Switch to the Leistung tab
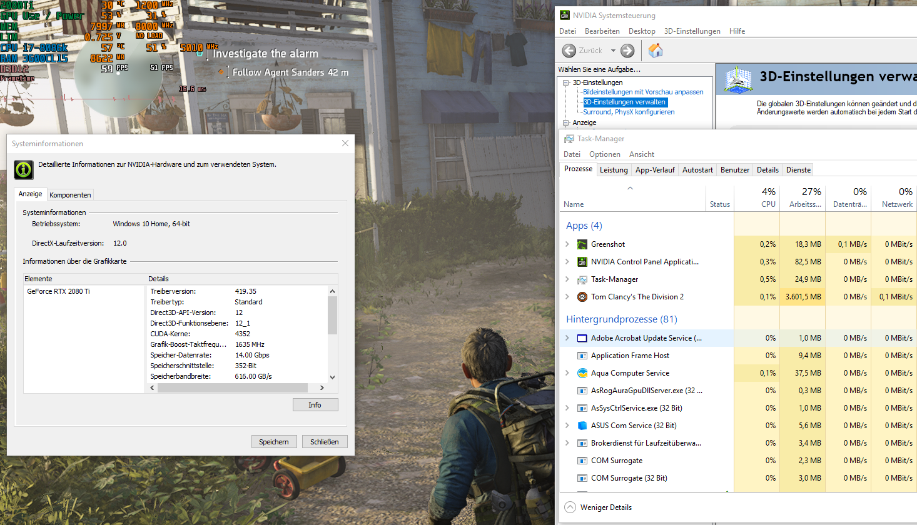917x525 pixels. (614, 170)
